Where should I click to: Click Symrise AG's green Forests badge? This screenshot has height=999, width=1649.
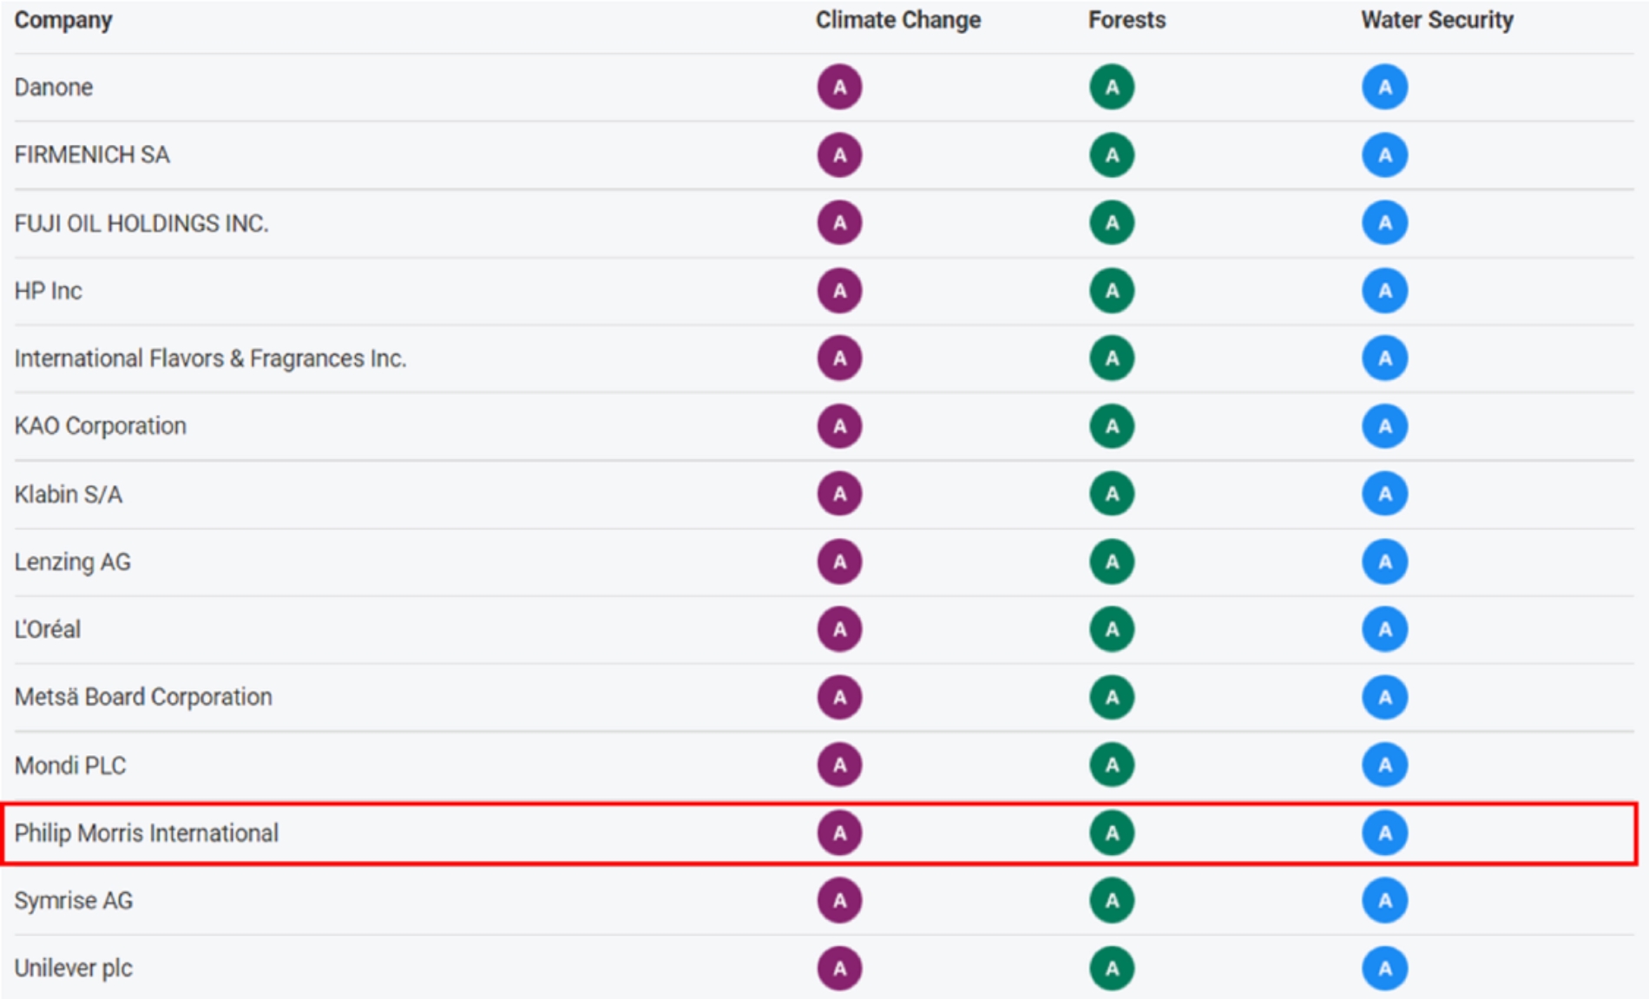tap(1112, 901)
